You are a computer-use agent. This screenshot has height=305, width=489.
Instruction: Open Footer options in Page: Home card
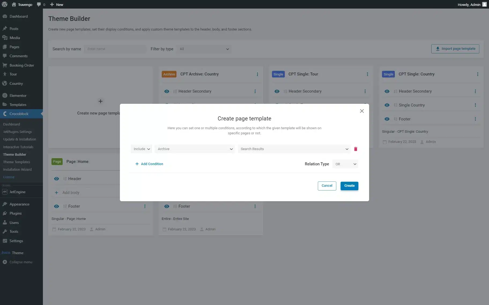click(x=145, y=206)
